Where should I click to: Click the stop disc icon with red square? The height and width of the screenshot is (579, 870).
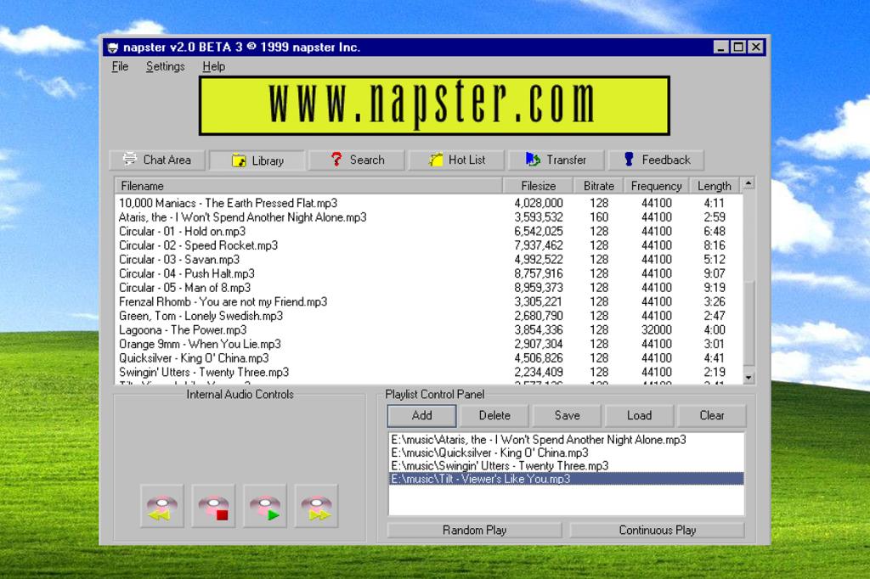click(213, 506)
